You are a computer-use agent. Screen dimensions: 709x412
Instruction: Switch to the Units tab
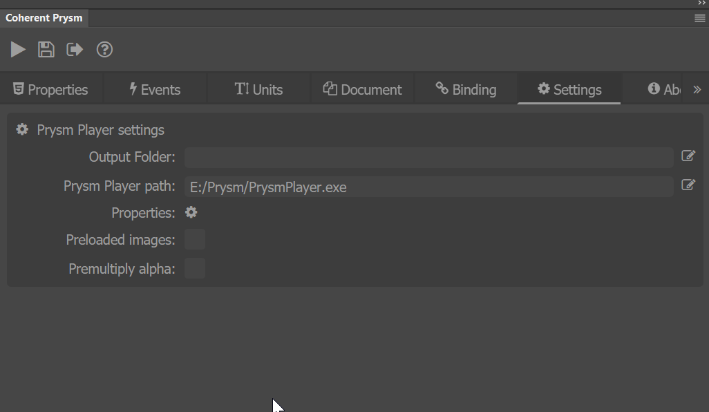(258, 90)
